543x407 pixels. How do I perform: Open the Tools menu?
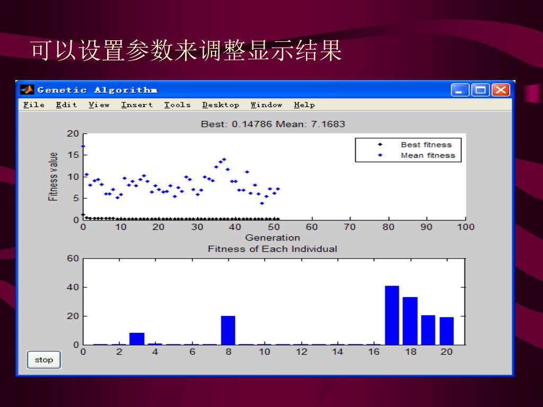pyautogui.click(x=177, y=105)
